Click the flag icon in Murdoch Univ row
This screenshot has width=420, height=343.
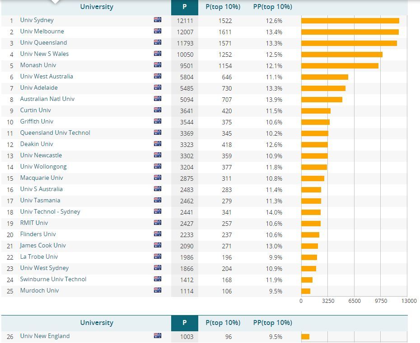coord(158,290)
